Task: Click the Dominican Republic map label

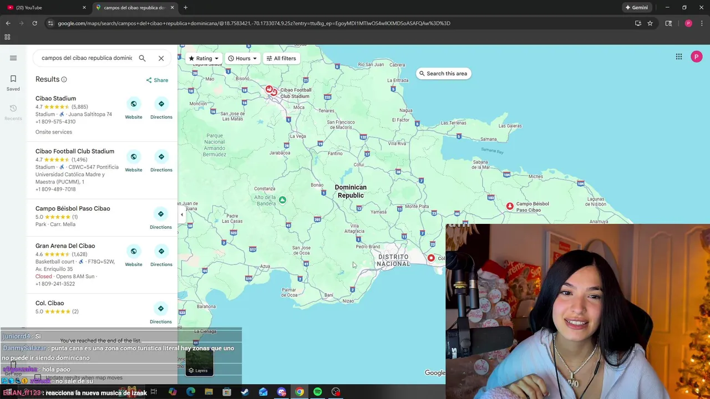Action: [351, 191]
